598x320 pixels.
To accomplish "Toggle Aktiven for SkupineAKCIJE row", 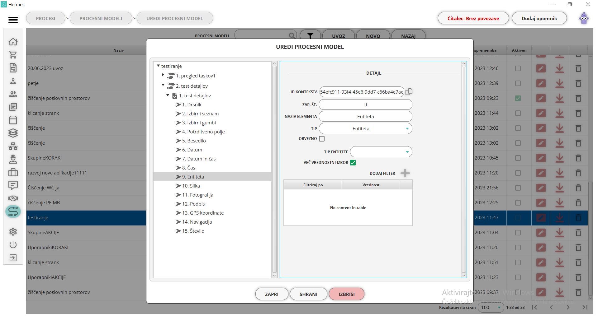I will click(x=518, y=233).
